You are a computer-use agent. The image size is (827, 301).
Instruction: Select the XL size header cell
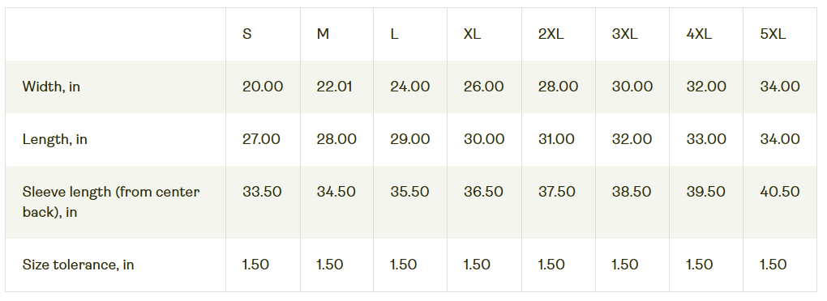pos(472,34)
